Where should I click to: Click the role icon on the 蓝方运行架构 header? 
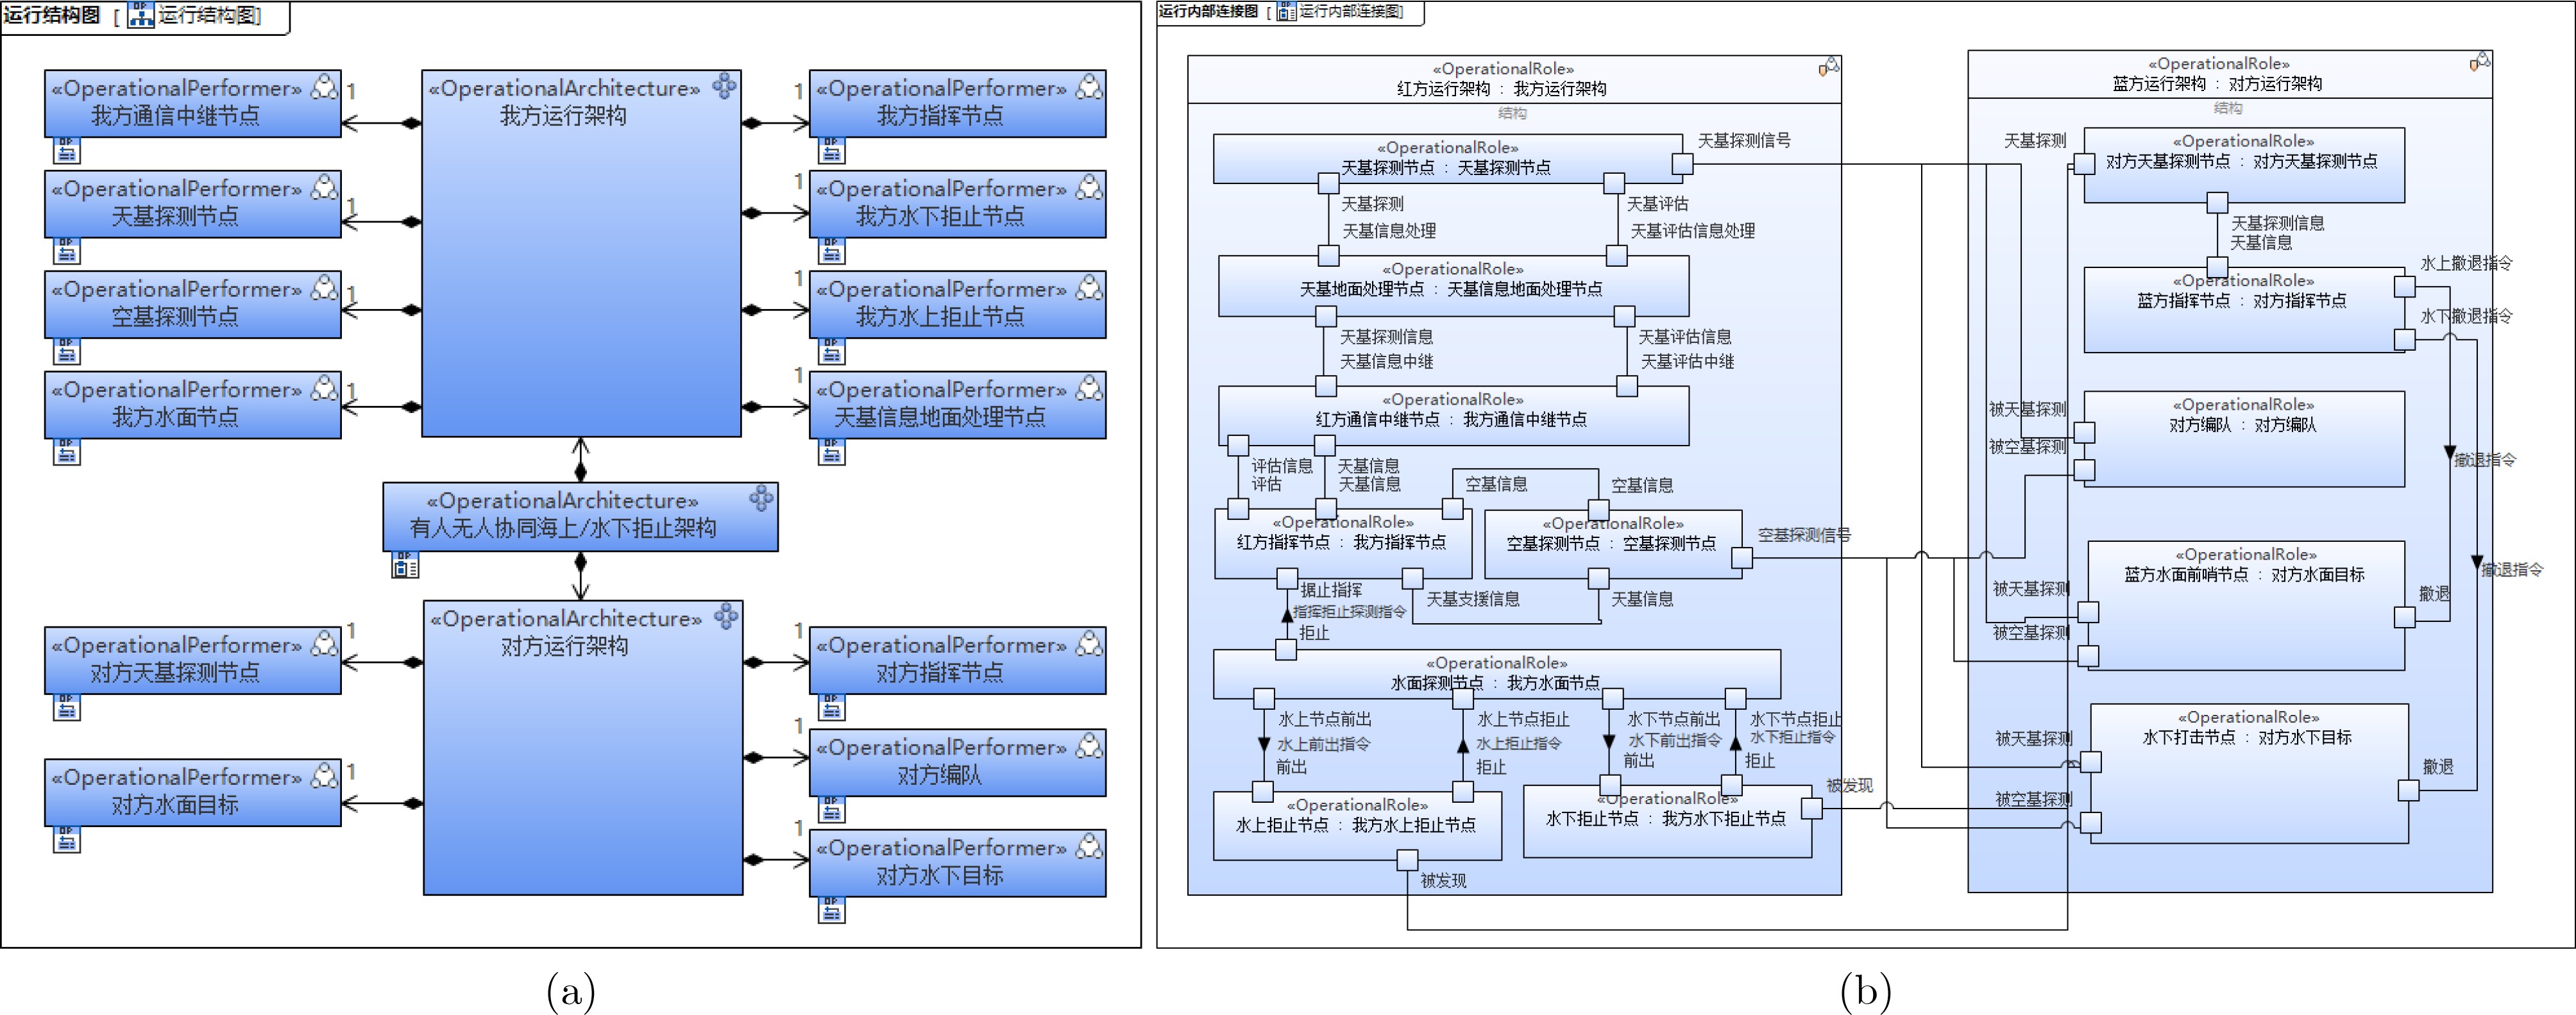click(x=2479, y=62)
